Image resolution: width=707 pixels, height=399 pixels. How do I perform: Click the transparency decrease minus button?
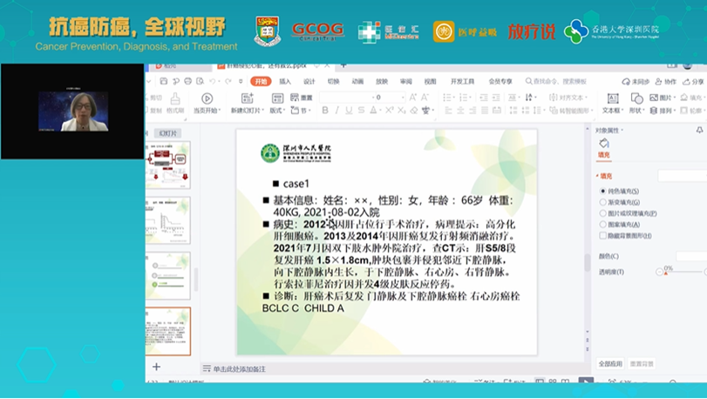point(659,272)
